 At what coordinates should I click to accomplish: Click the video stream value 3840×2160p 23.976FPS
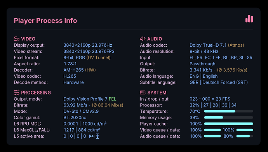[x=89, y=51]
